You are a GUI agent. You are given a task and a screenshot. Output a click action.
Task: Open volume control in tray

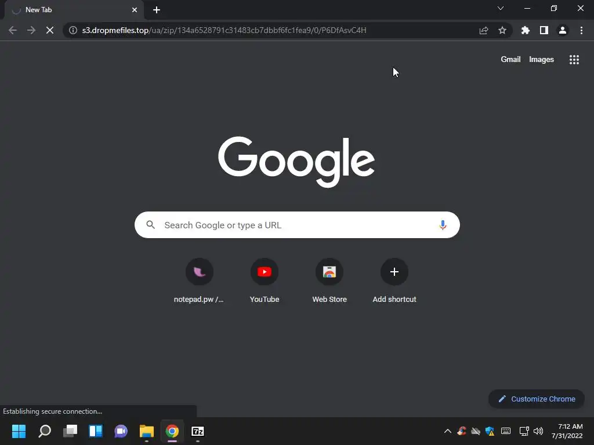(538, 431)
